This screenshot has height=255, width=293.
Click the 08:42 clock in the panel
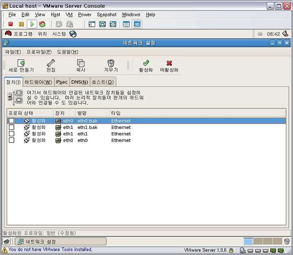[x=273, y=34]
